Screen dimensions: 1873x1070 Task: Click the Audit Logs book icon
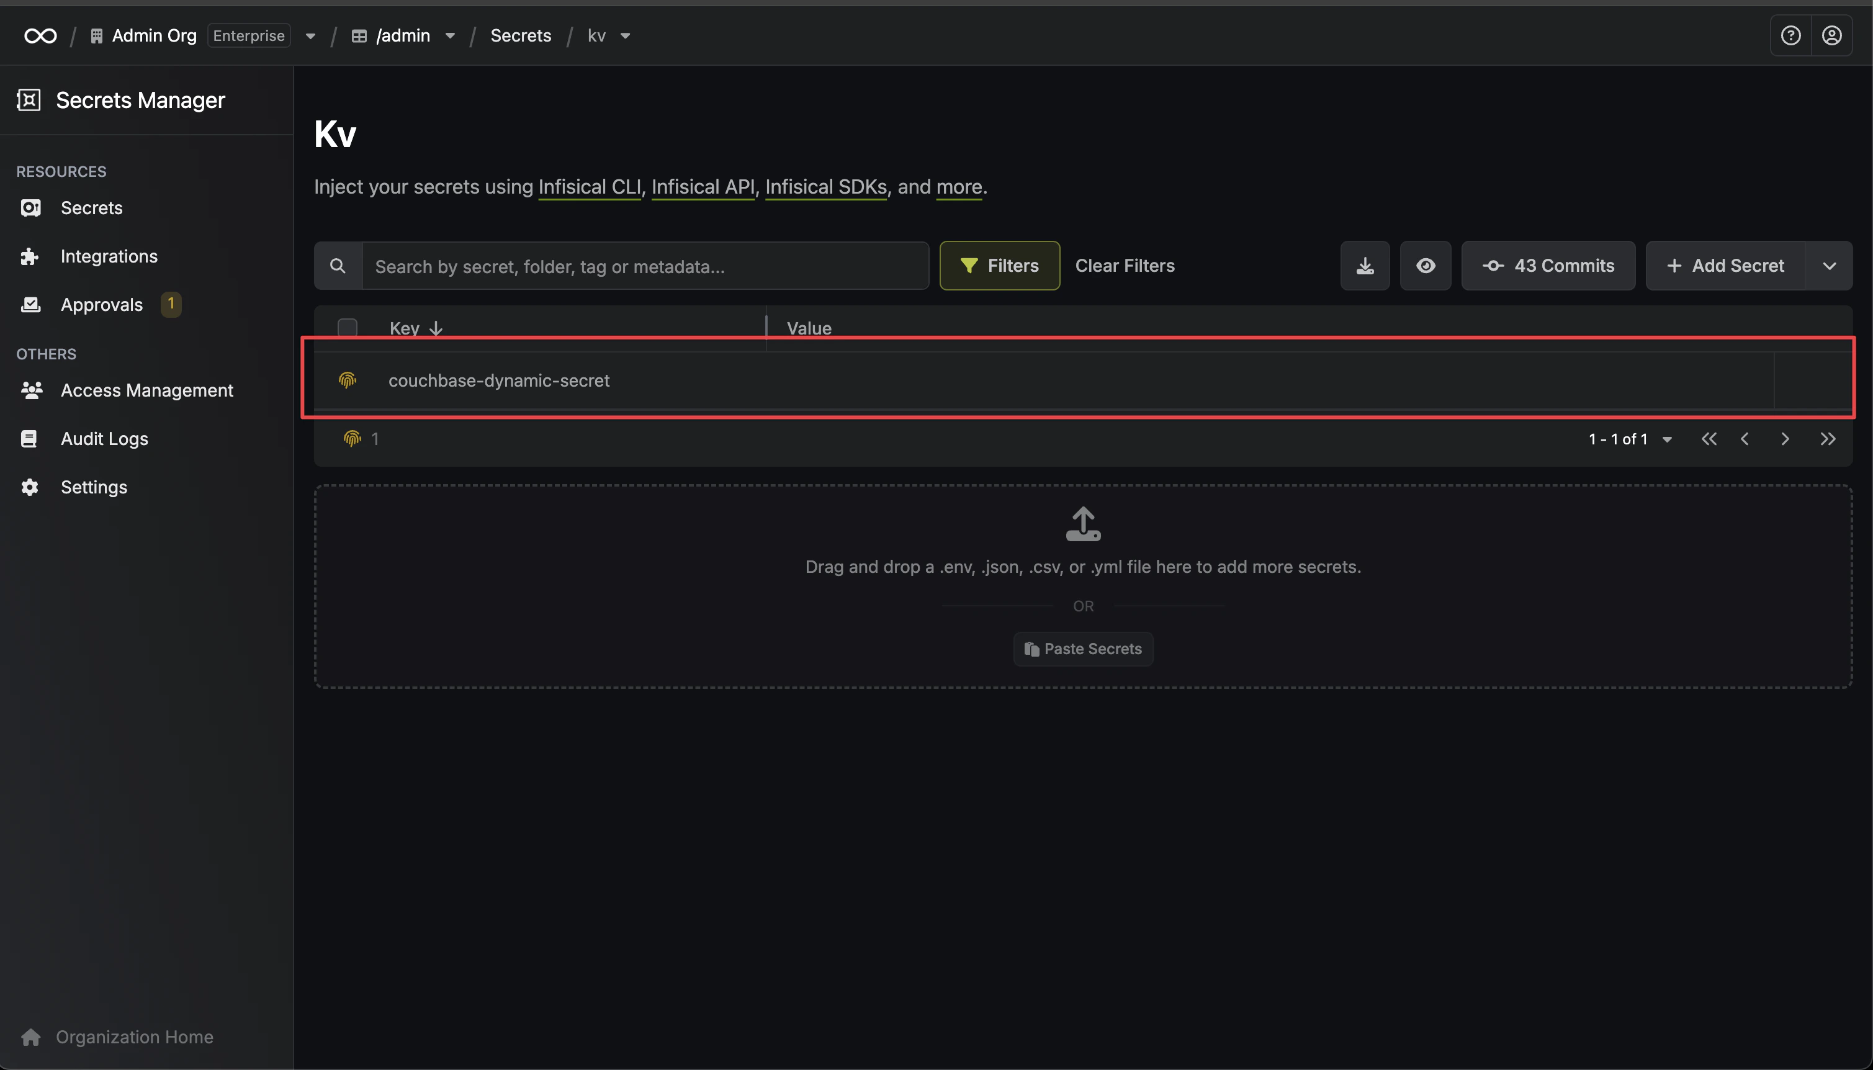point(29,439)
